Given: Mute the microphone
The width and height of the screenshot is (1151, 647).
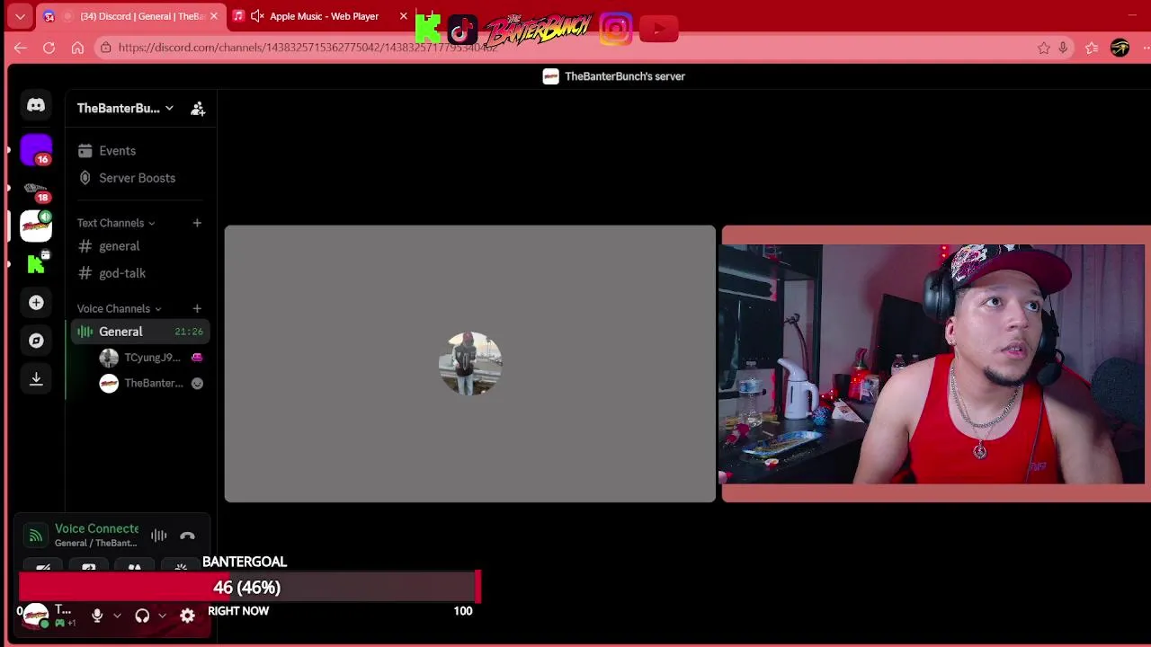Looking at the screenshot, I should click(97, 616).
